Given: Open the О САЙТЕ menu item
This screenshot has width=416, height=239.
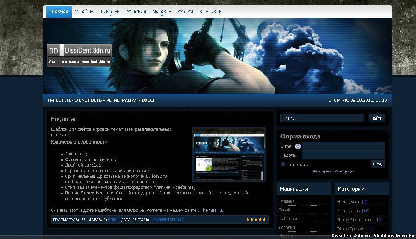Looking at the screenshot, I should (x=84, y=11).
